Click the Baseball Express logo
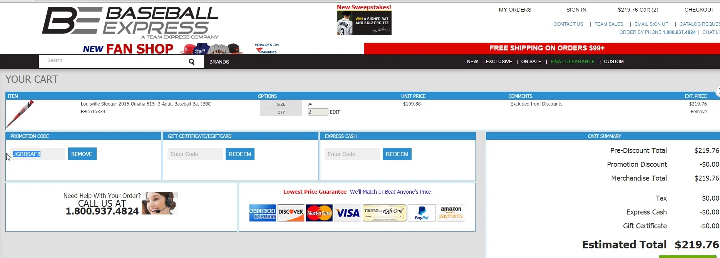 pyautogui.click(x=130, y=22)
